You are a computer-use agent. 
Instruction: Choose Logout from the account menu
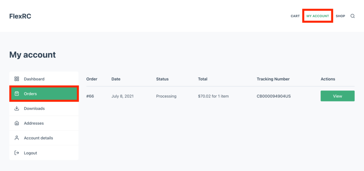pyautogui.click(x=44, y=153)
